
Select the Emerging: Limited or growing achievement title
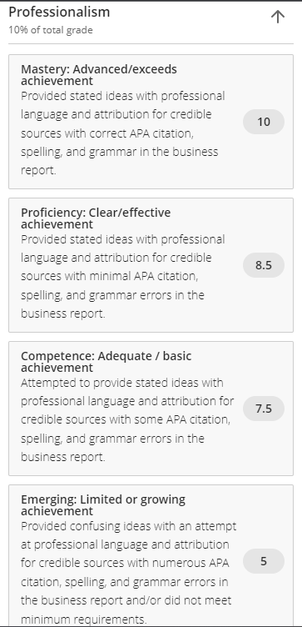(x=103, y=505)
